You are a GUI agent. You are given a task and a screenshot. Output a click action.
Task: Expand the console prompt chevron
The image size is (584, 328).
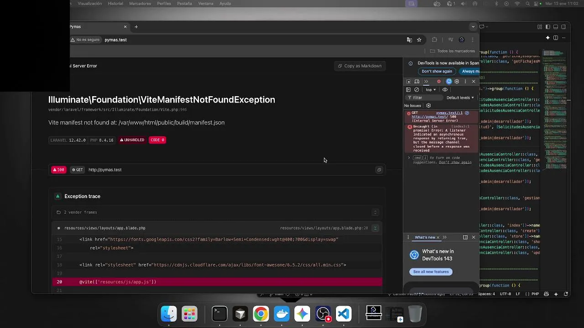coord(409,158)
